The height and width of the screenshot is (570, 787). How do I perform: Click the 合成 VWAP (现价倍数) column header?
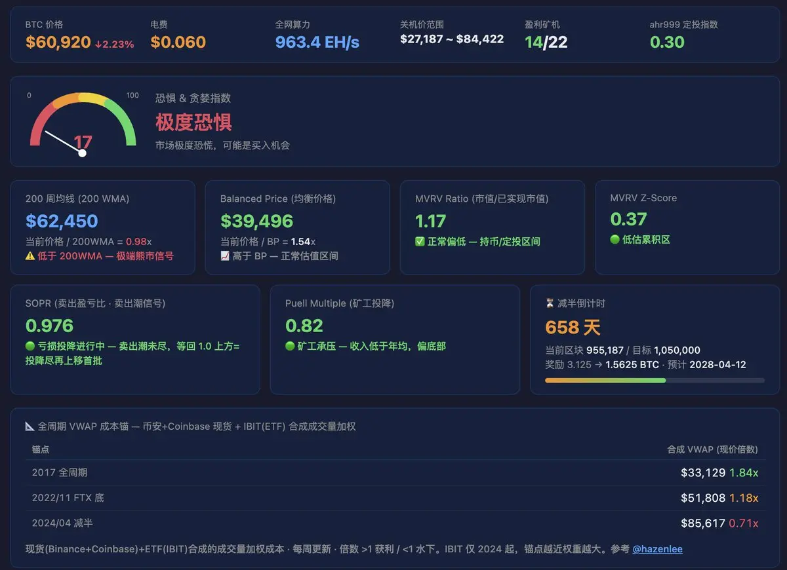(712, 449)
